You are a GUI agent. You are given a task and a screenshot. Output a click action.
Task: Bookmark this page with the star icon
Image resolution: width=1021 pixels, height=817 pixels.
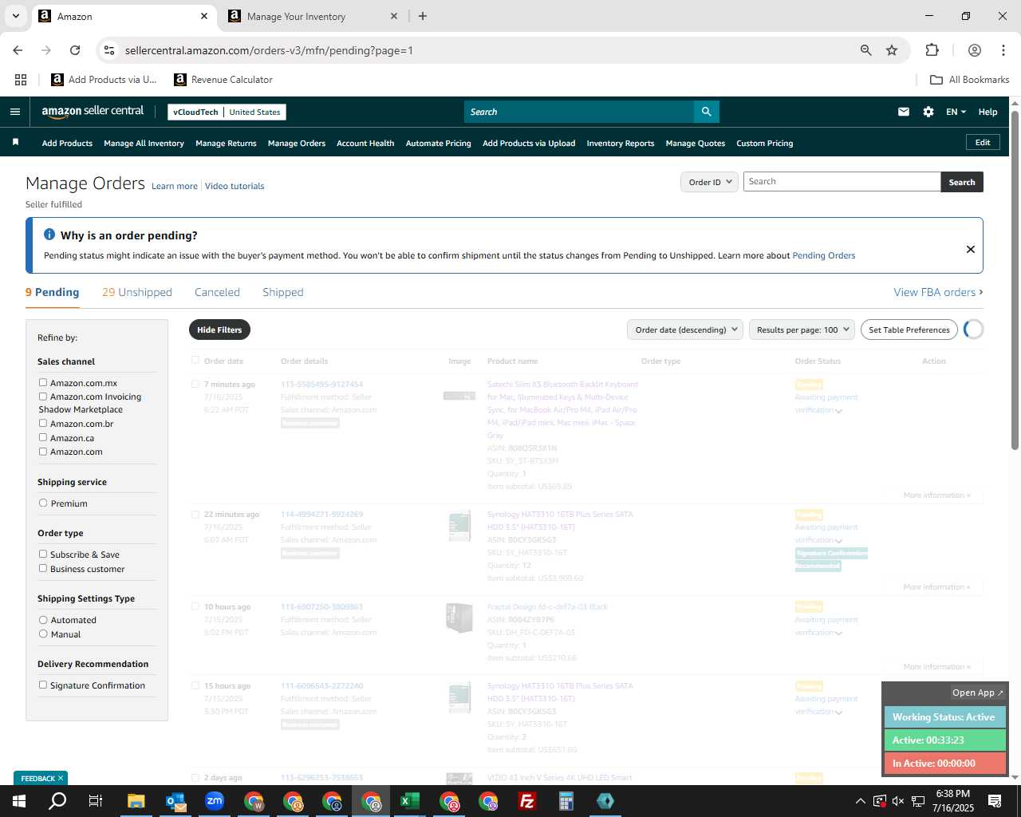892,50
